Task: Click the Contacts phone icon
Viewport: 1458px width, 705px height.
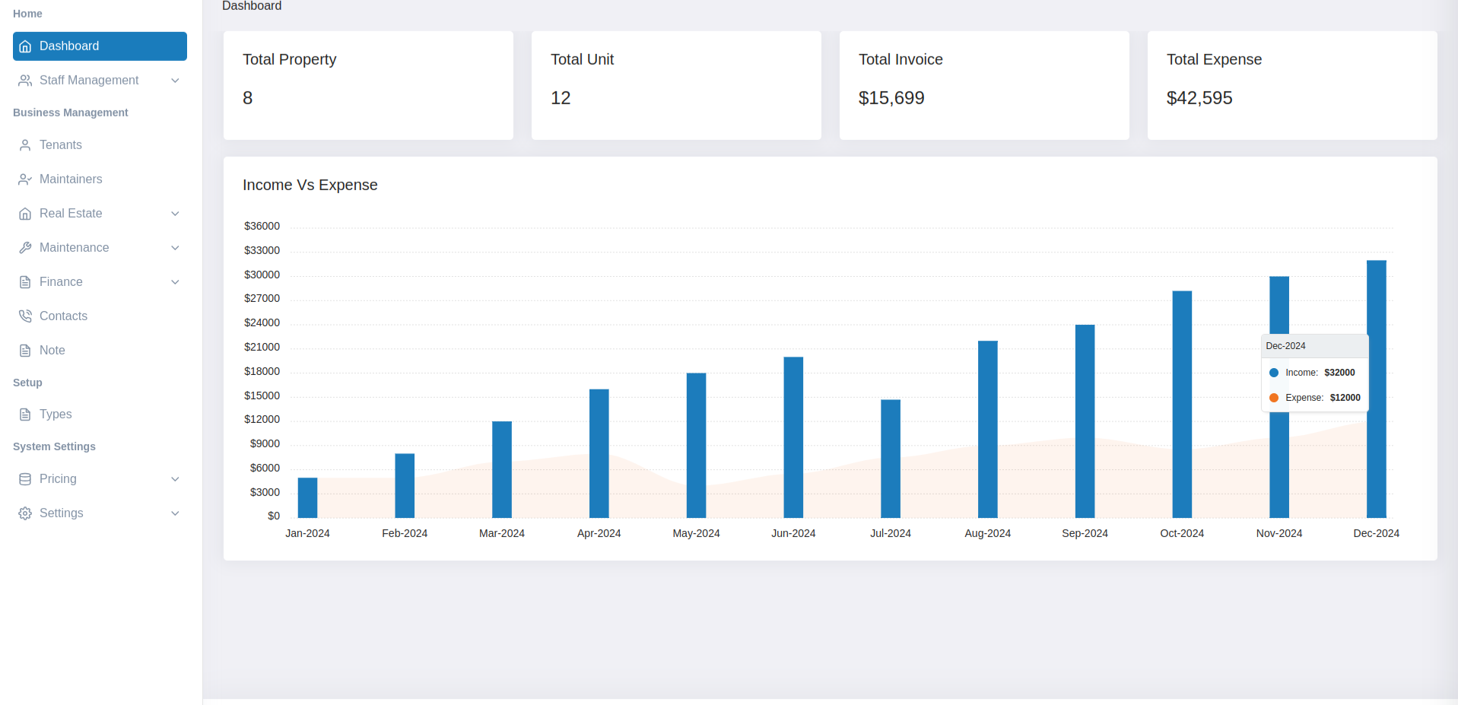Action: [25, 316]
